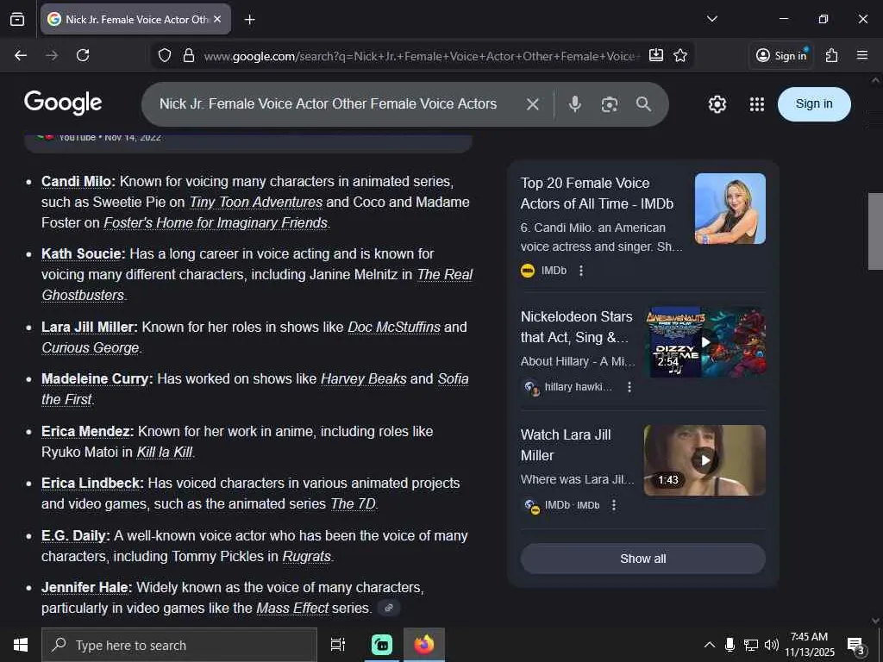Open the Extensions puzzle icon

point(832,55)
